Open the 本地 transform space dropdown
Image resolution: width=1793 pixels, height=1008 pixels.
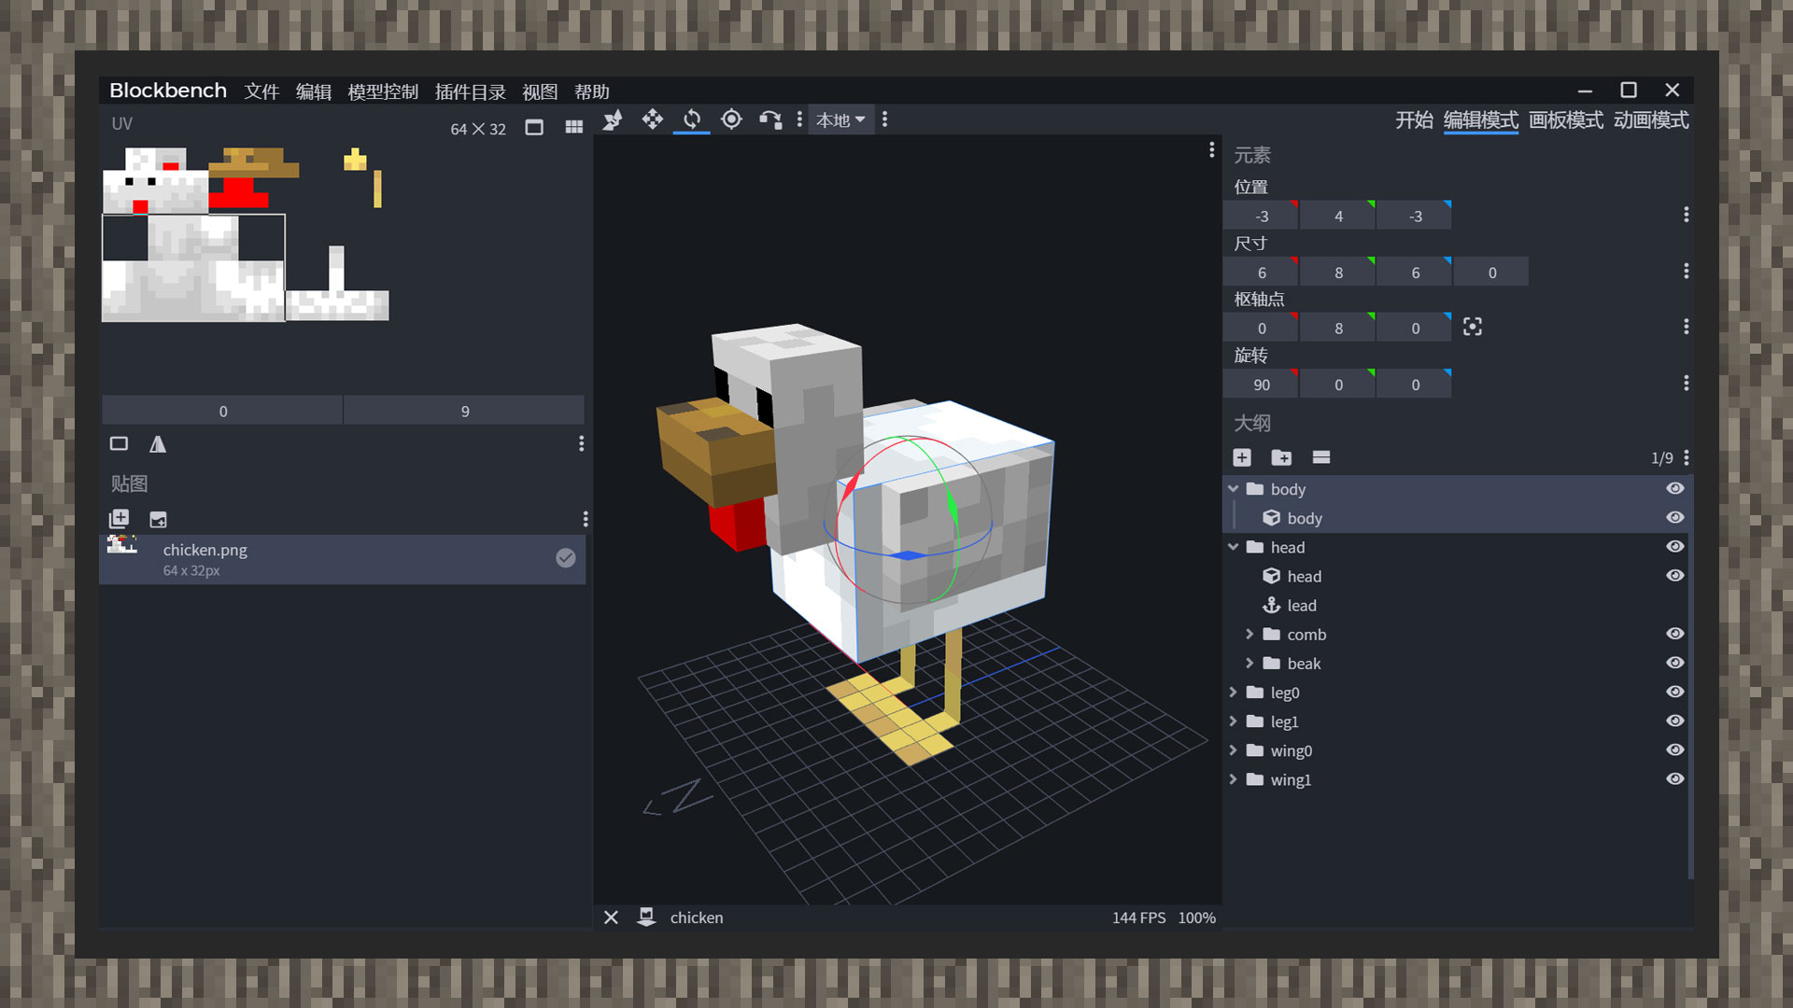coord(840,119)
